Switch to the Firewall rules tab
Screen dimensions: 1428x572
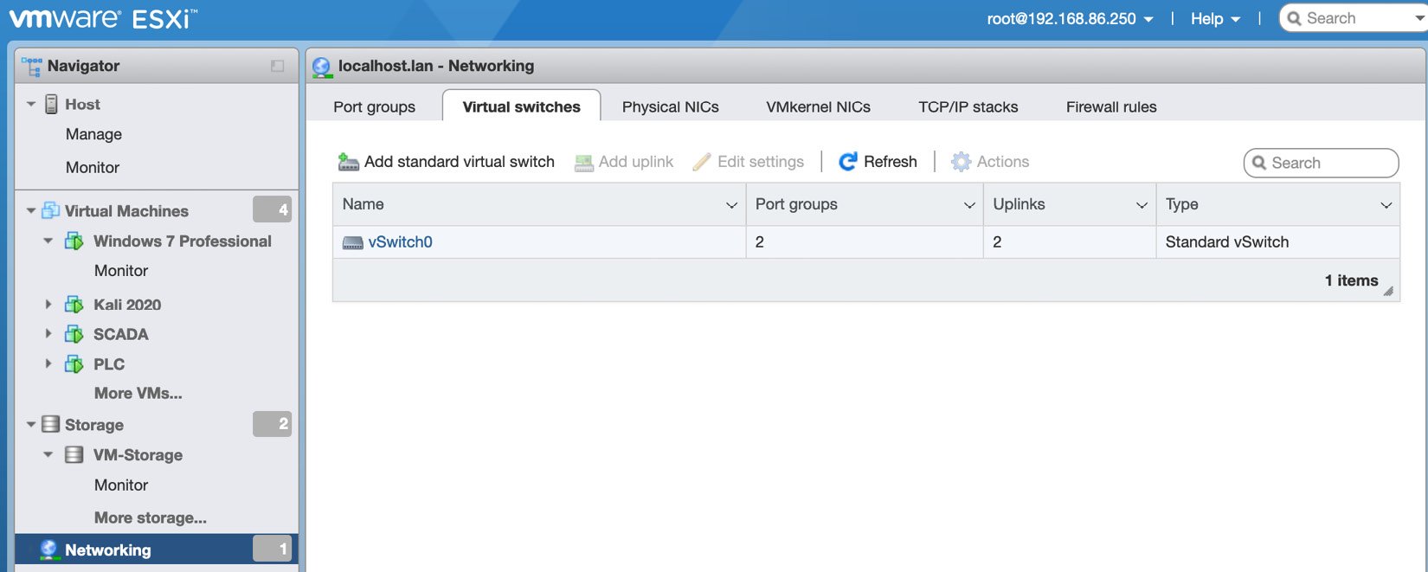pyautogui.click(x=1111, y=106)
